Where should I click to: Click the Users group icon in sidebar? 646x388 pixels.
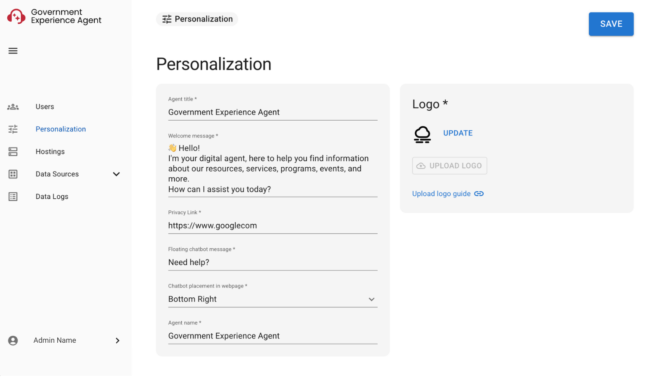pos(13,106)
